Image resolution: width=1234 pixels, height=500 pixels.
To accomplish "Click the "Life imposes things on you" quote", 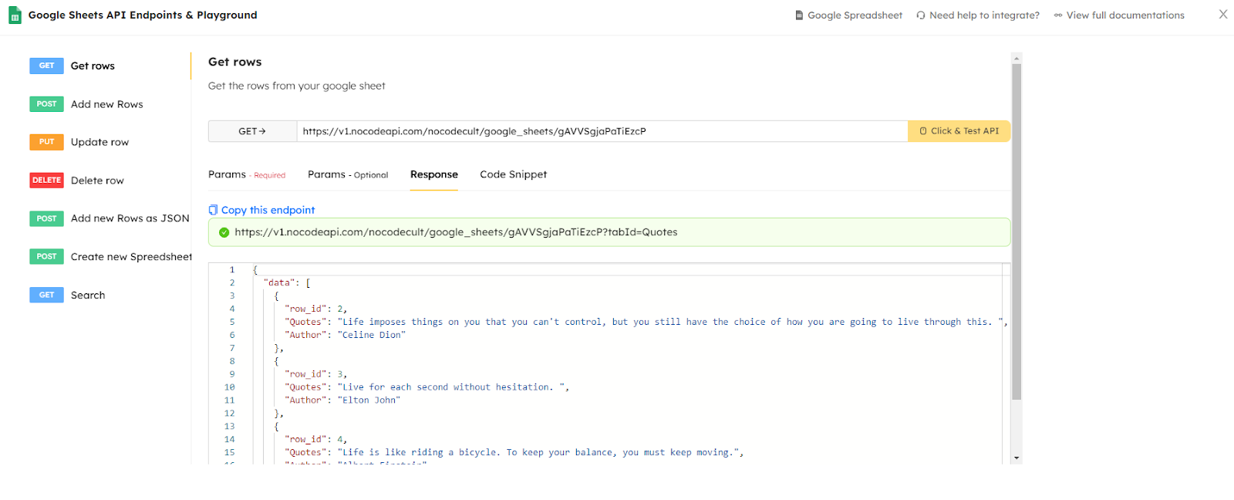I will (671, 323).
